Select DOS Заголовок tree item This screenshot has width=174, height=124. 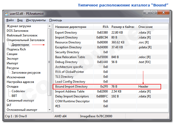click(x=18, y=31)
